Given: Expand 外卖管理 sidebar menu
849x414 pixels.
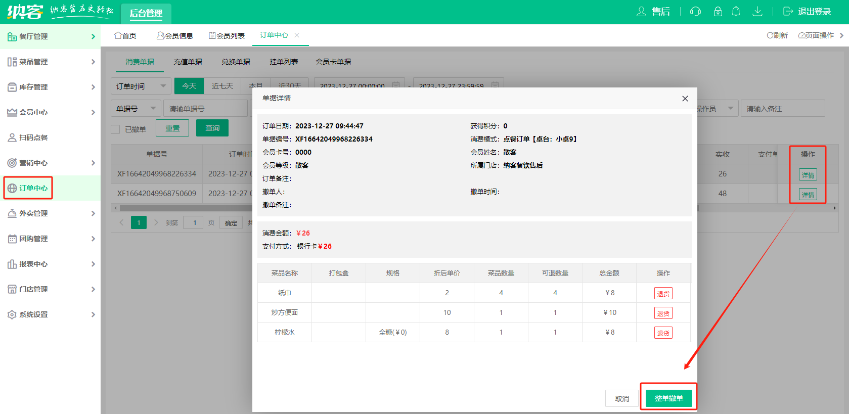Looking at the screenshot, I should 51,213.
